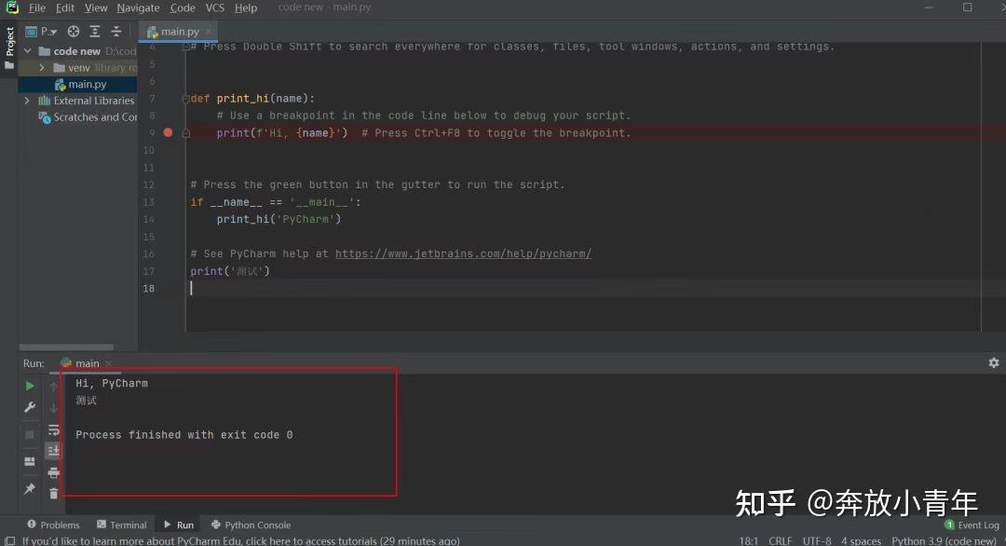The width and height of the screenshot is (1006, 546).
Task: Expand the External Libraries node
Action: 28,100
